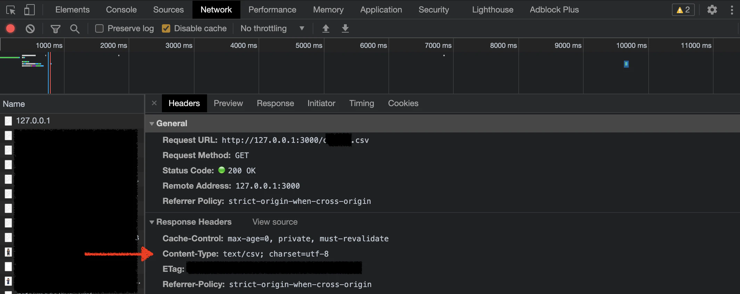740x294 pixels.
Task: Open the Memory panel tab
Action: point(328,10)
